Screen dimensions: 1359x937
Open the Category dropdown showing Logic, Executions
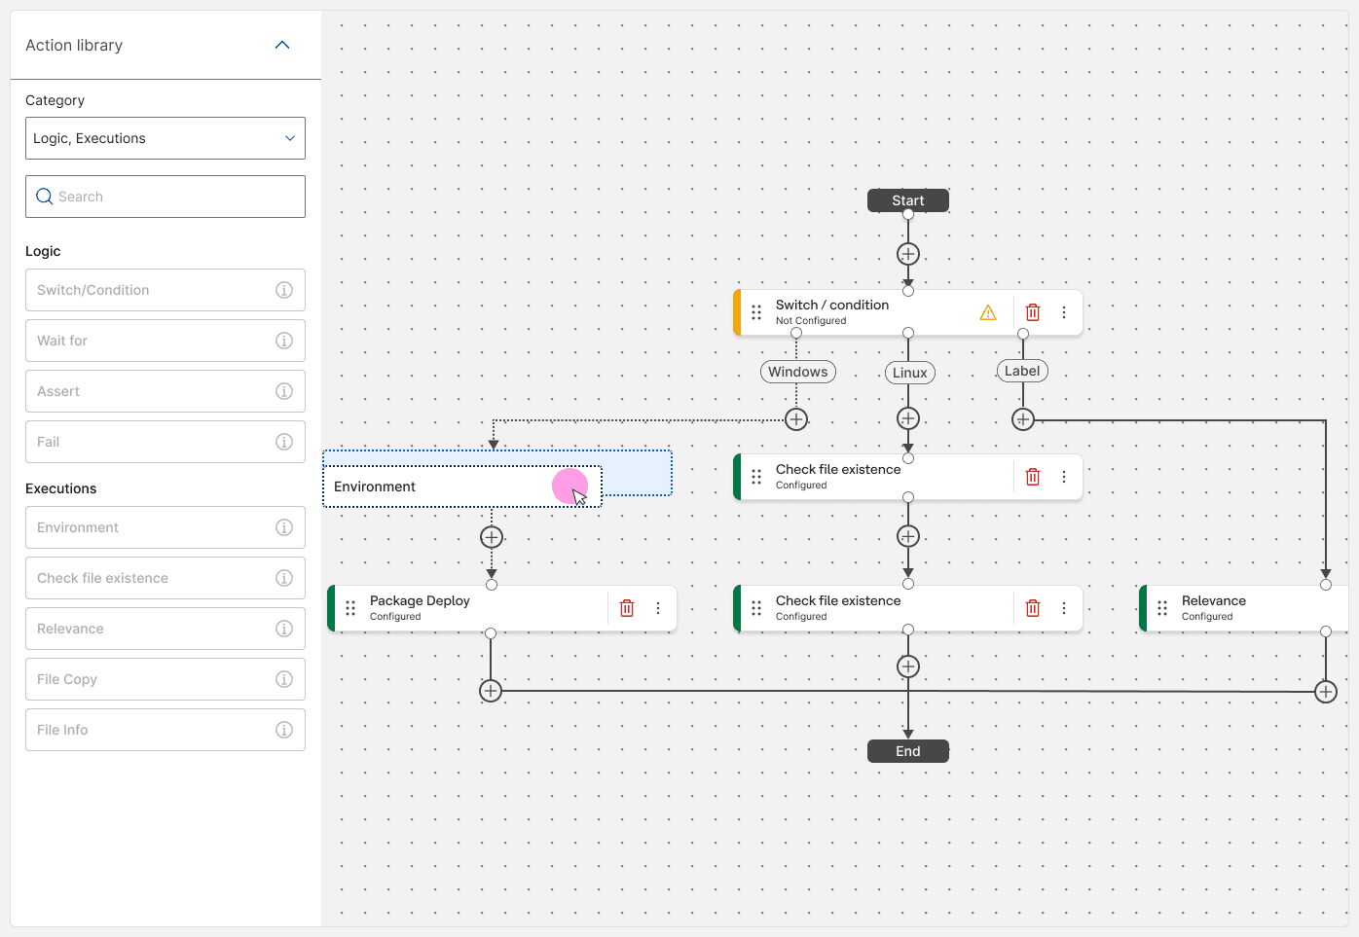tap(165, 138)
